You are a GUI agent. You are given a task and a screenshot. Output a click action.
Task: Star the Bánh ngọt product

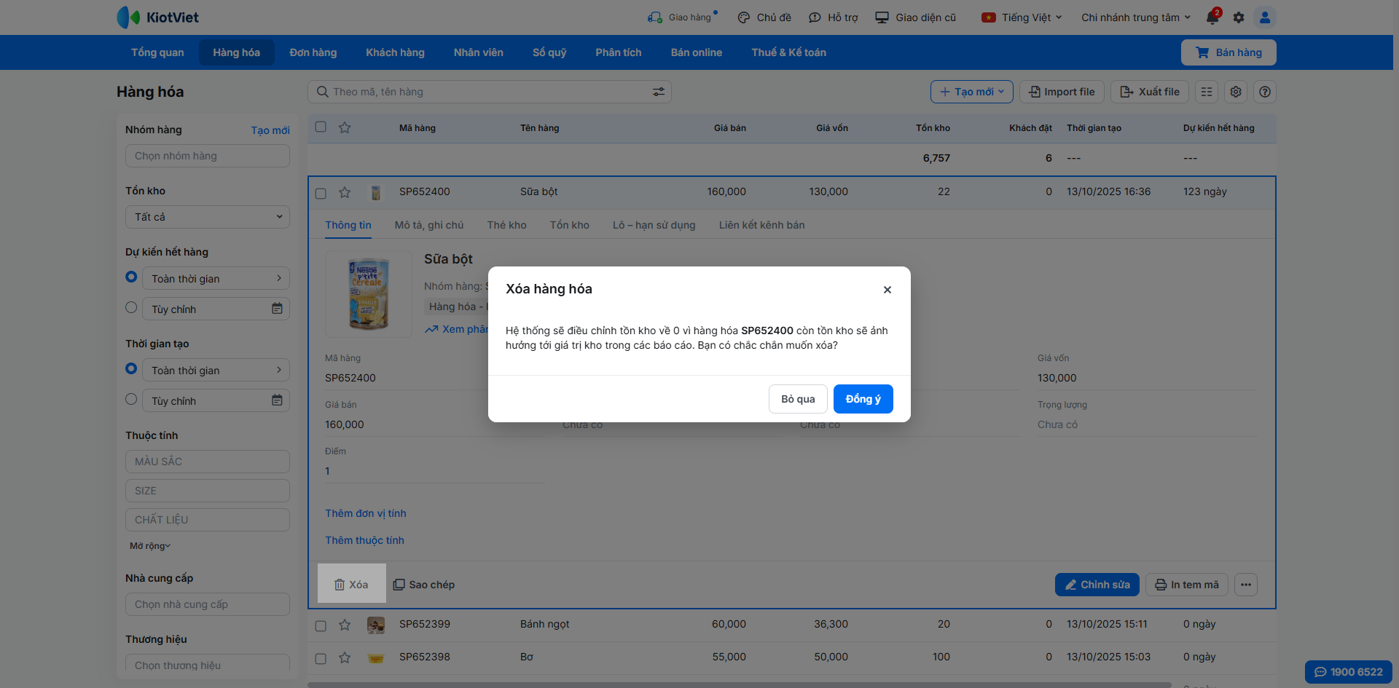(x=345, y=625)
